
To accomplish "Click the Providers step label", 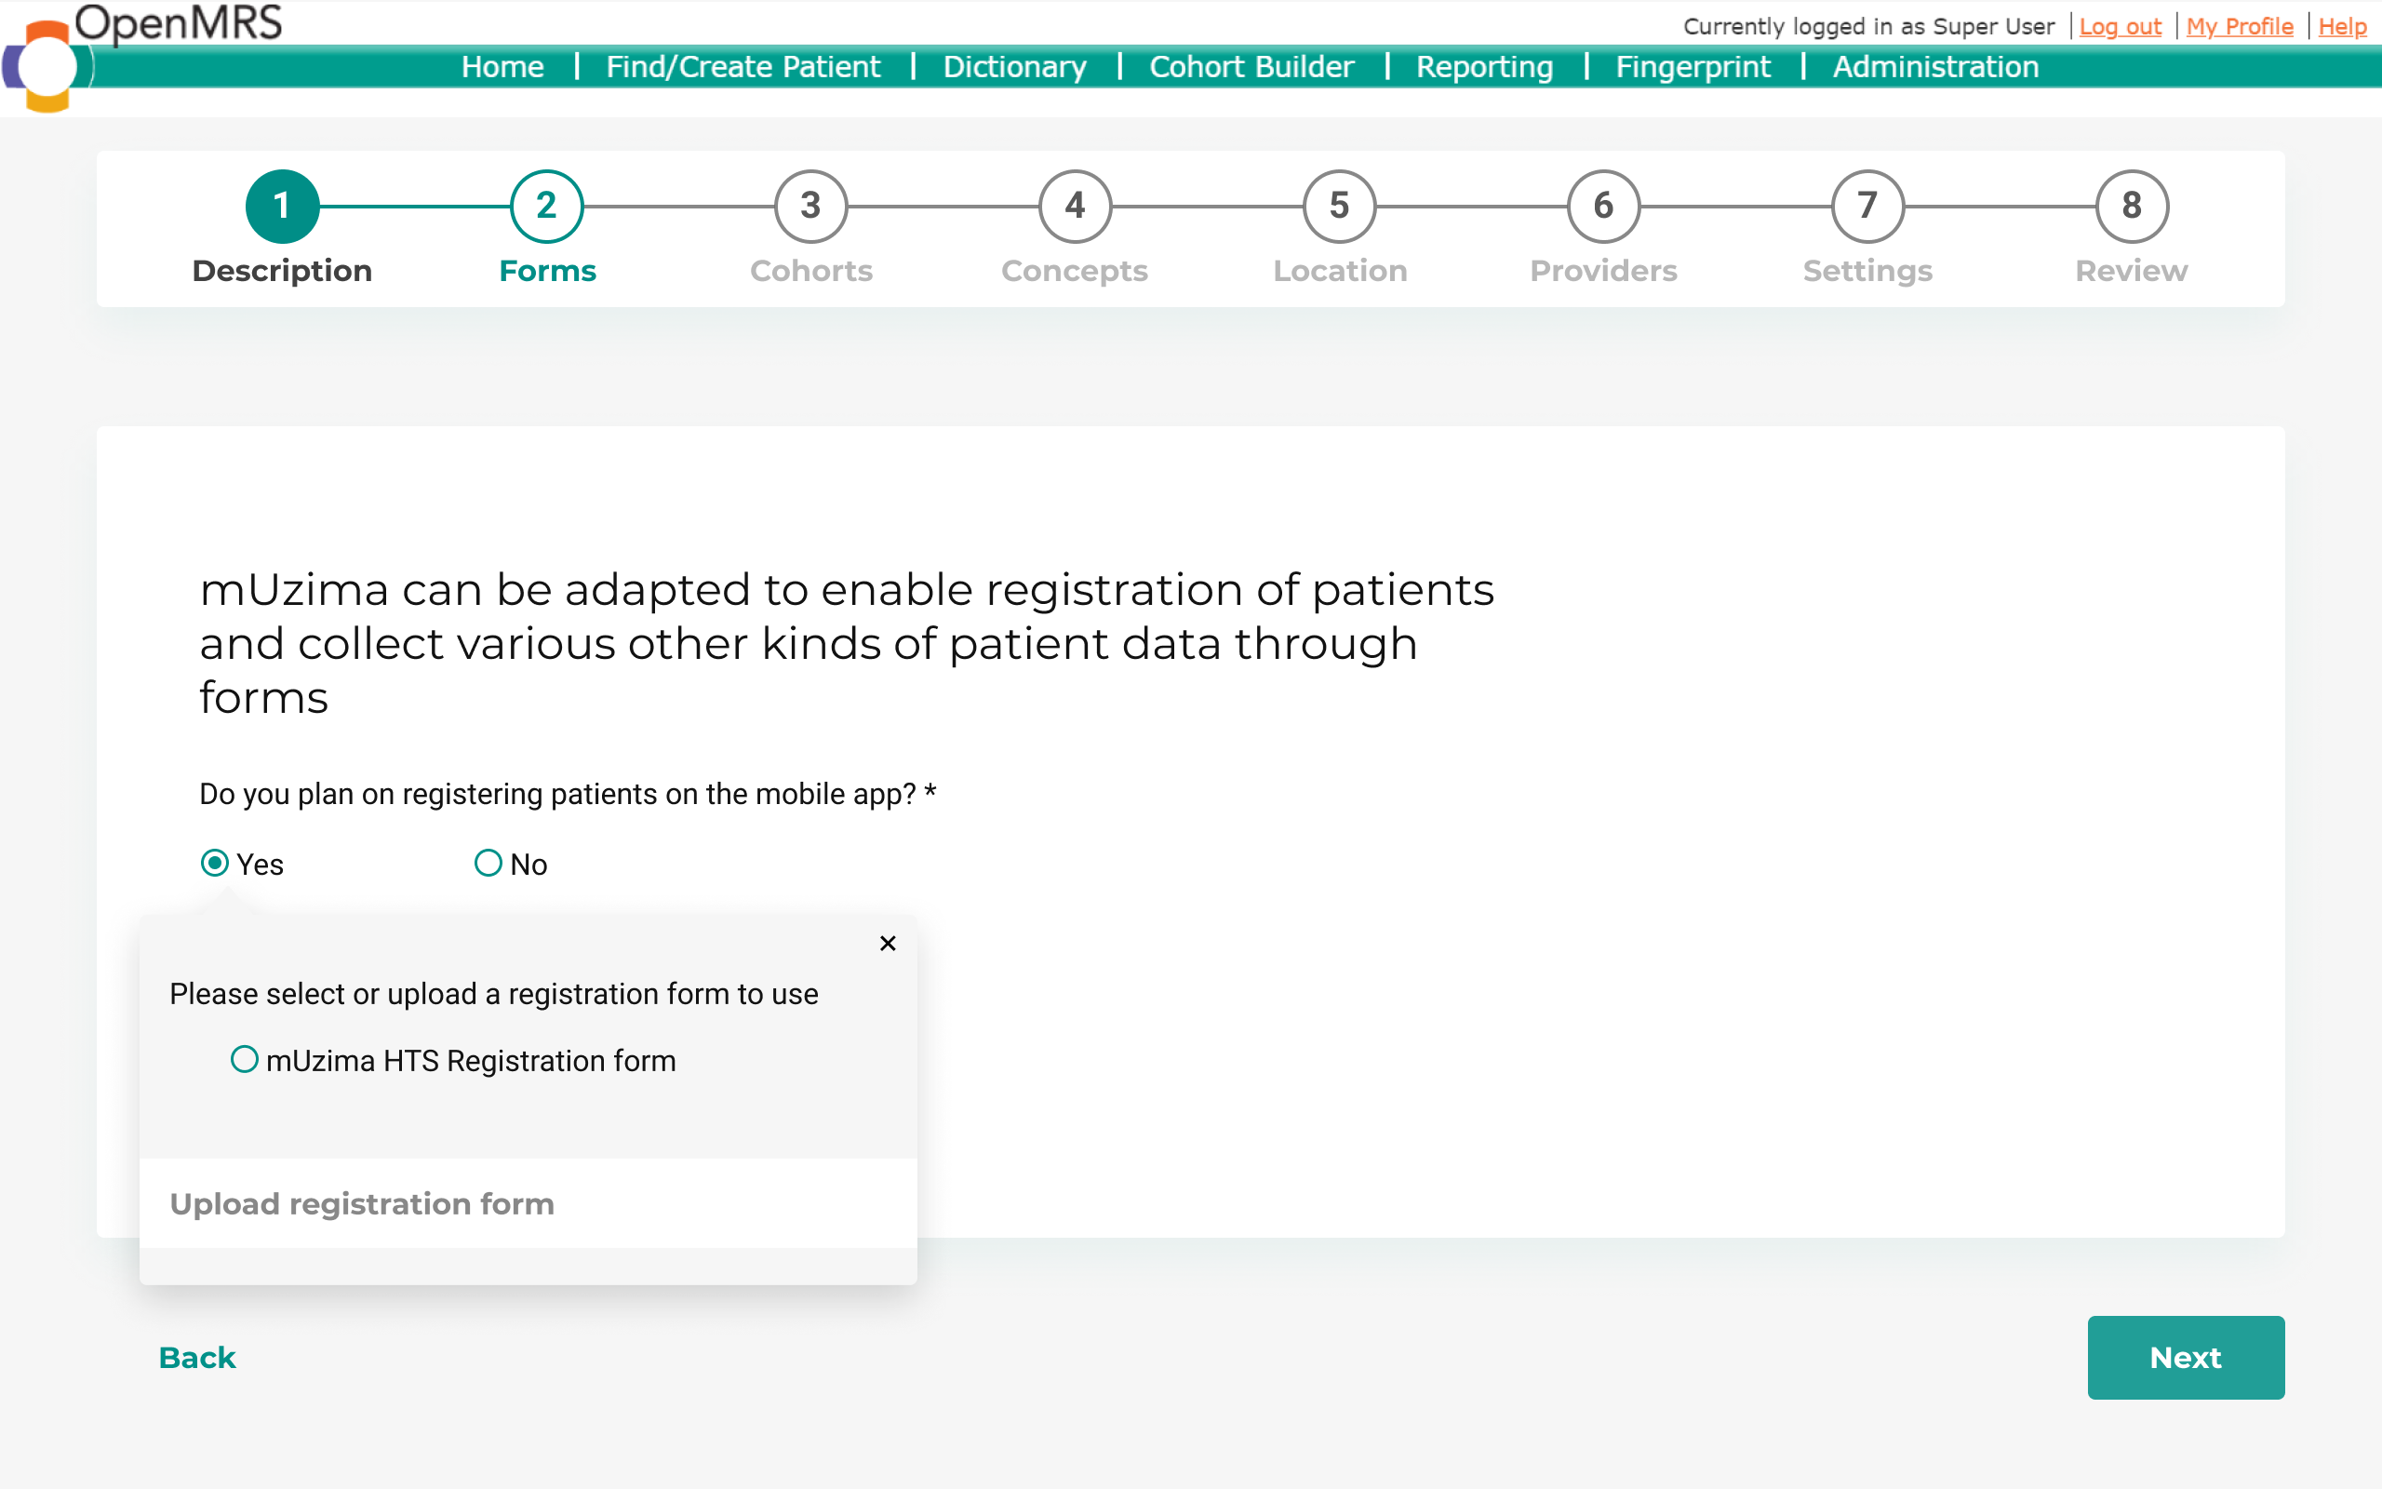I will click(x=1603, y=271).
